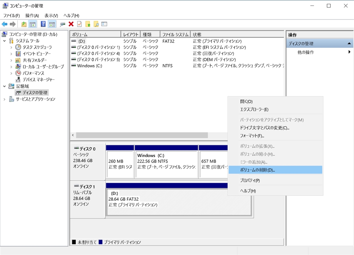Expand the イベント ビューアー tree node
The width and height of the screenshot is (354, 255).
pyautogui.click(x=11, y=54)
